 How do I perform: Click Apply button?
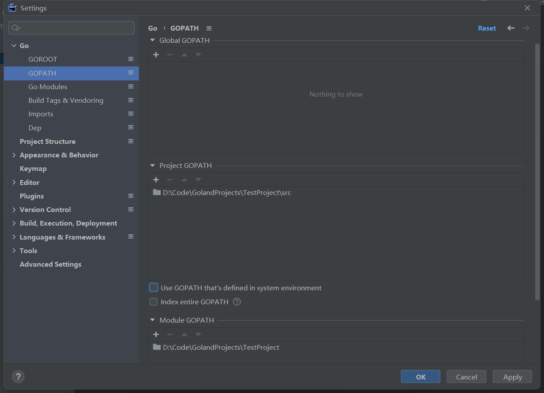click(513, 377)
